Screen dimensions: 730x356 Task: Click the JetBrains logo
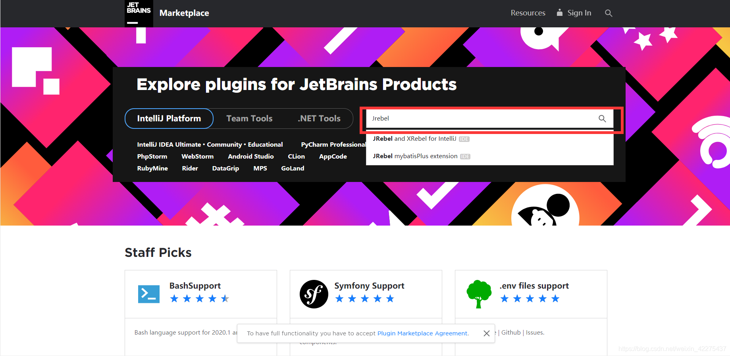pos(139,13)
